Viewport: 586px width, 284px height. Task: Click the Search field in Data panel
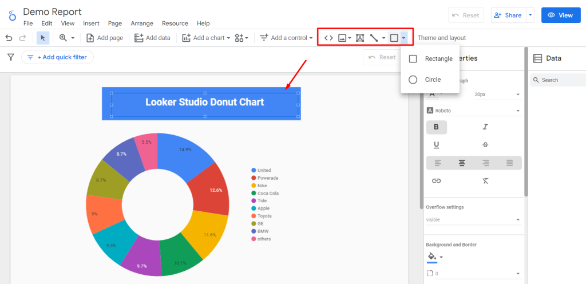557,80
